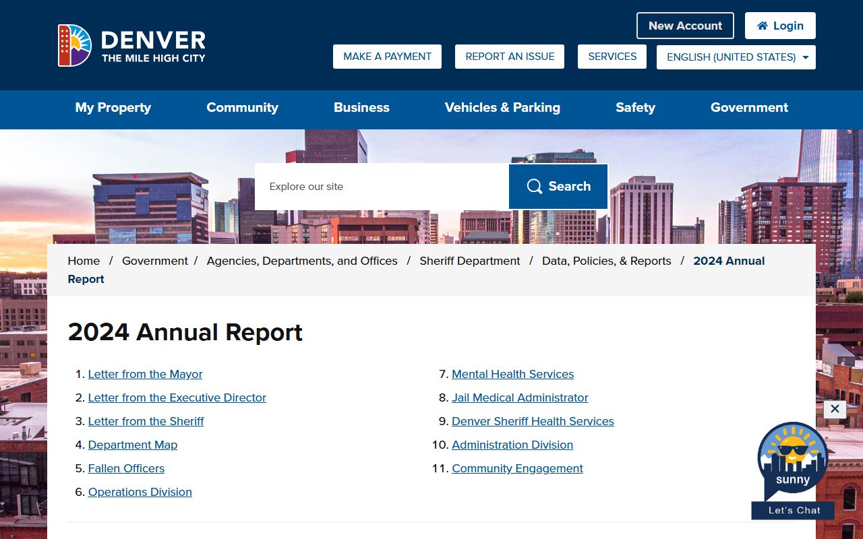Click the Denver city logo
863x539 pixels.
pos(131,46)
